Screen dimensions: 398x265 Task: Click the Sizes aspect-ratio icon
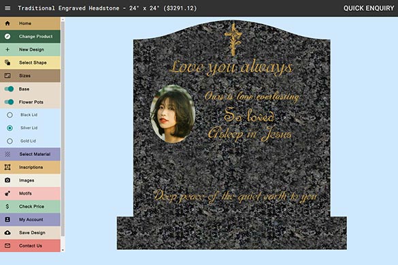pyautogui.click(x=7, y=76)
